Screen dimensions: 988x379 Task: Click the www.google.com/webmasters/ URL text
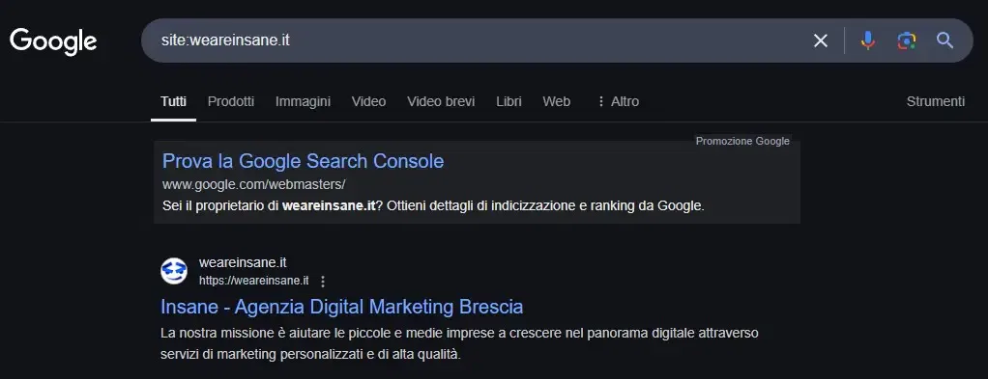point(254,185)
